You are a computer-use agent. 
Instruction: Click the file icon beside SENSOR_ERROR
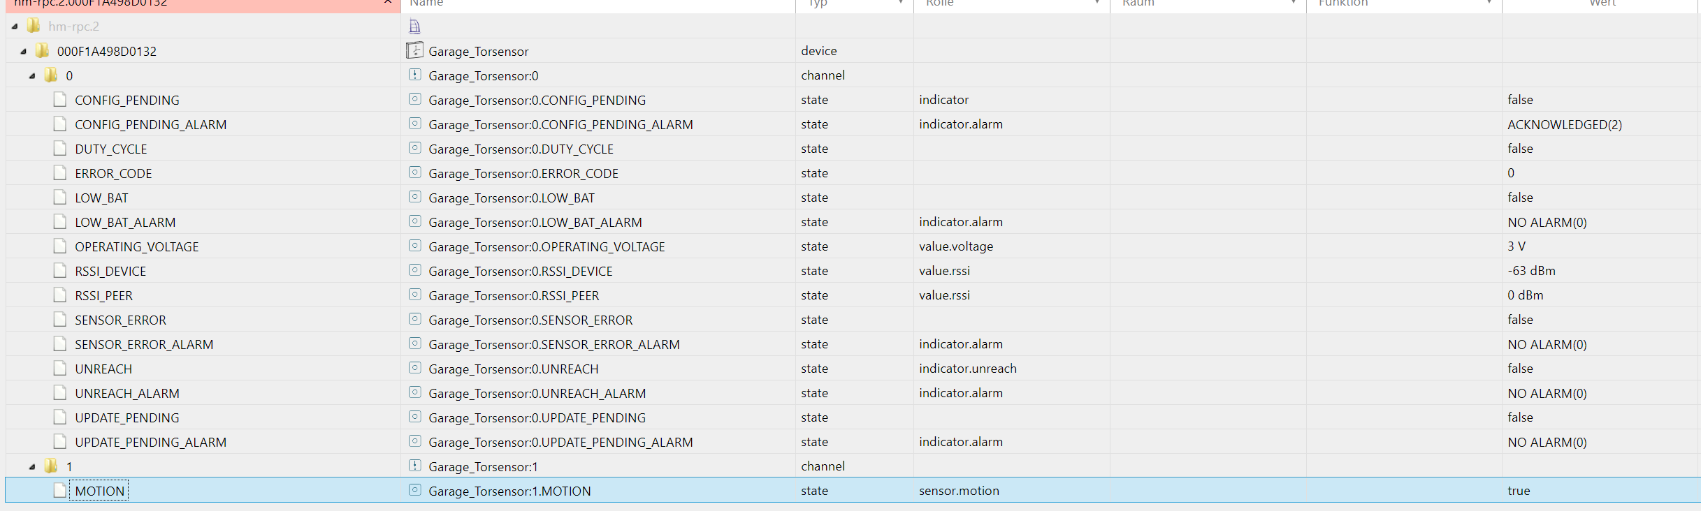click(x=60, y=319)
